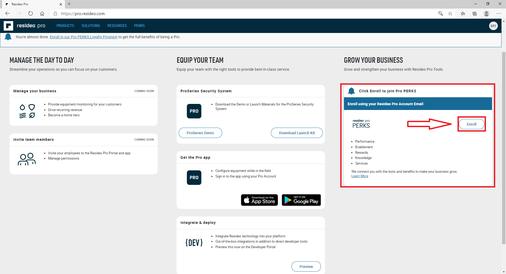Click the Manage your business card title
Screen dimensions: 506x274
click(35, 91)
